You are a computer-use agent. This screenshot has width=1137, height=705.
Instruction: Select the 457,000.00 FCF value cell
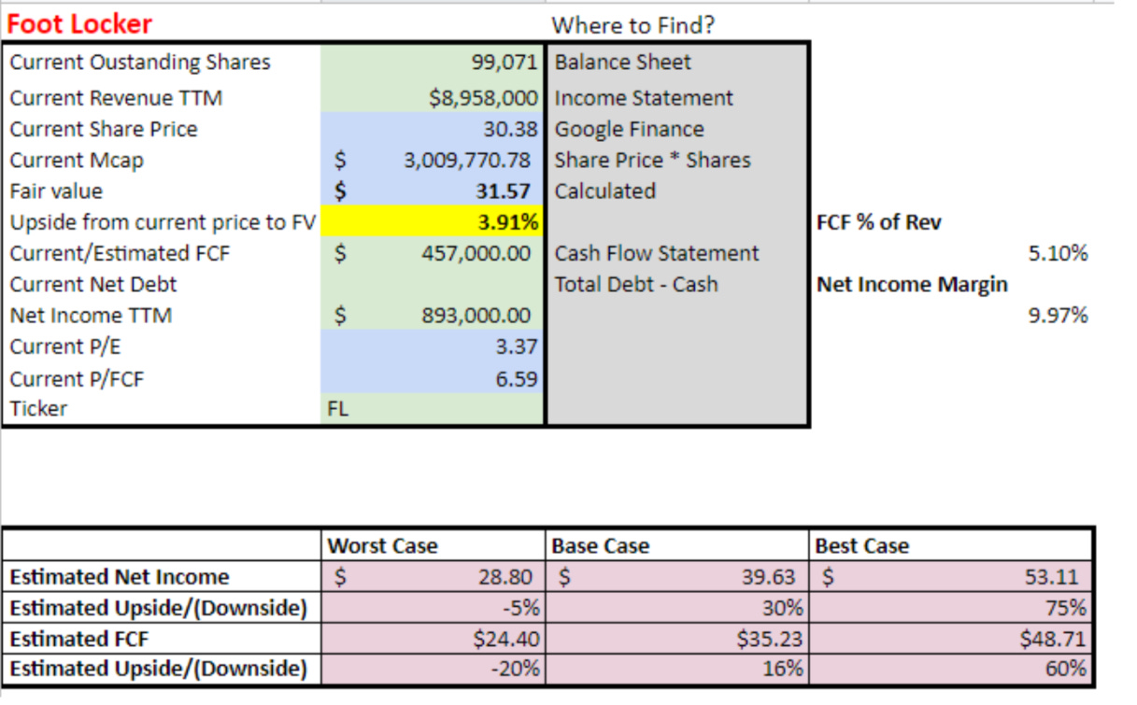pyautogui.click(x=432, y=253)
